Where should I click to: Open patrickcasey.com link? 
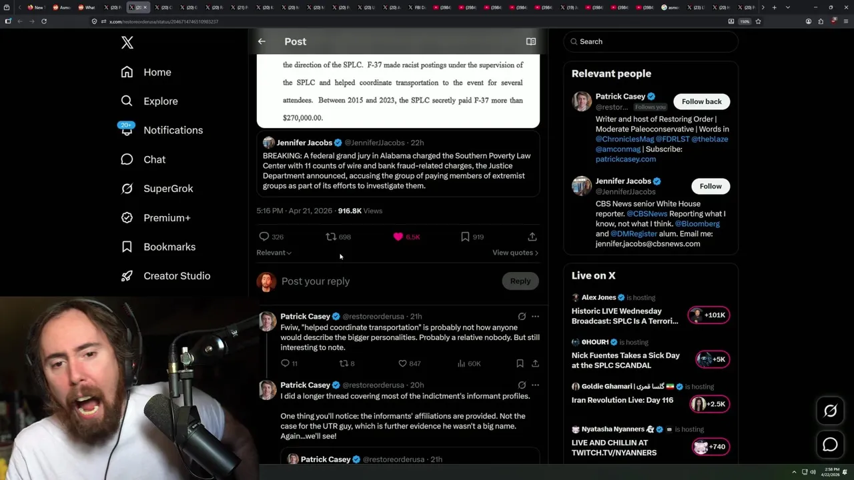(626, 159)
